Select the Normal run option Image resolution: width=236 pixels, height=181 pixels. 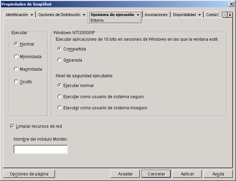pyautogui.click(x=16, y=44)
